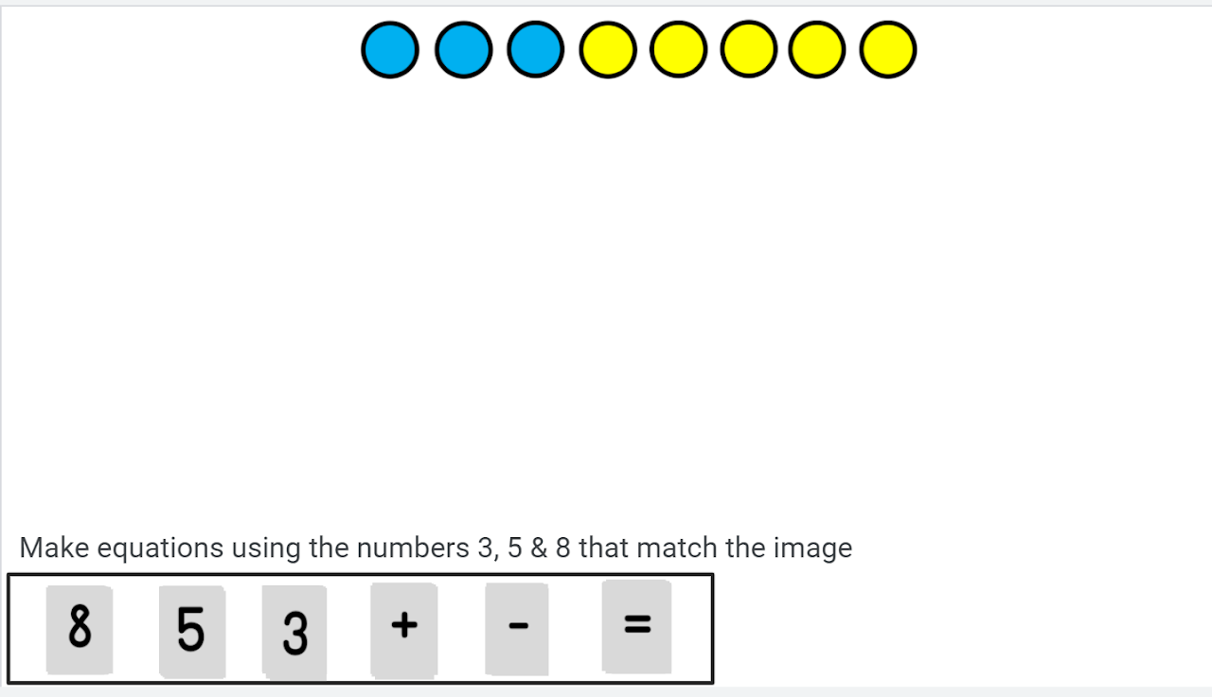Click the blue circle beside the yellow ones
The image size is (1212, 697).
(536, 49)
